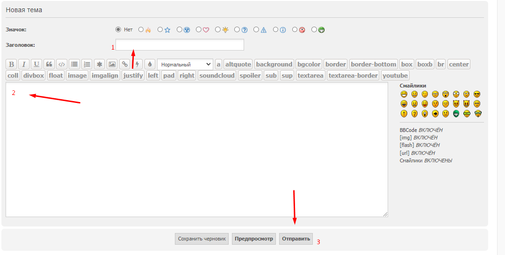
Task: Insert the coll BBCode tag
Action: (13, 75)
